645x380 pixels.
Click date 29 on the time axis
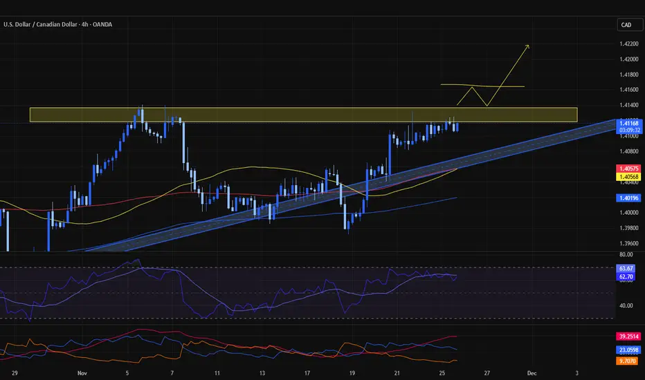click(15, 373)
